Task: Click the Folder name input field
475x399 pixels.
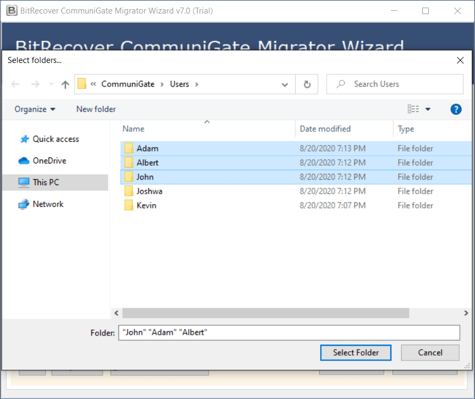Action: 289,332
